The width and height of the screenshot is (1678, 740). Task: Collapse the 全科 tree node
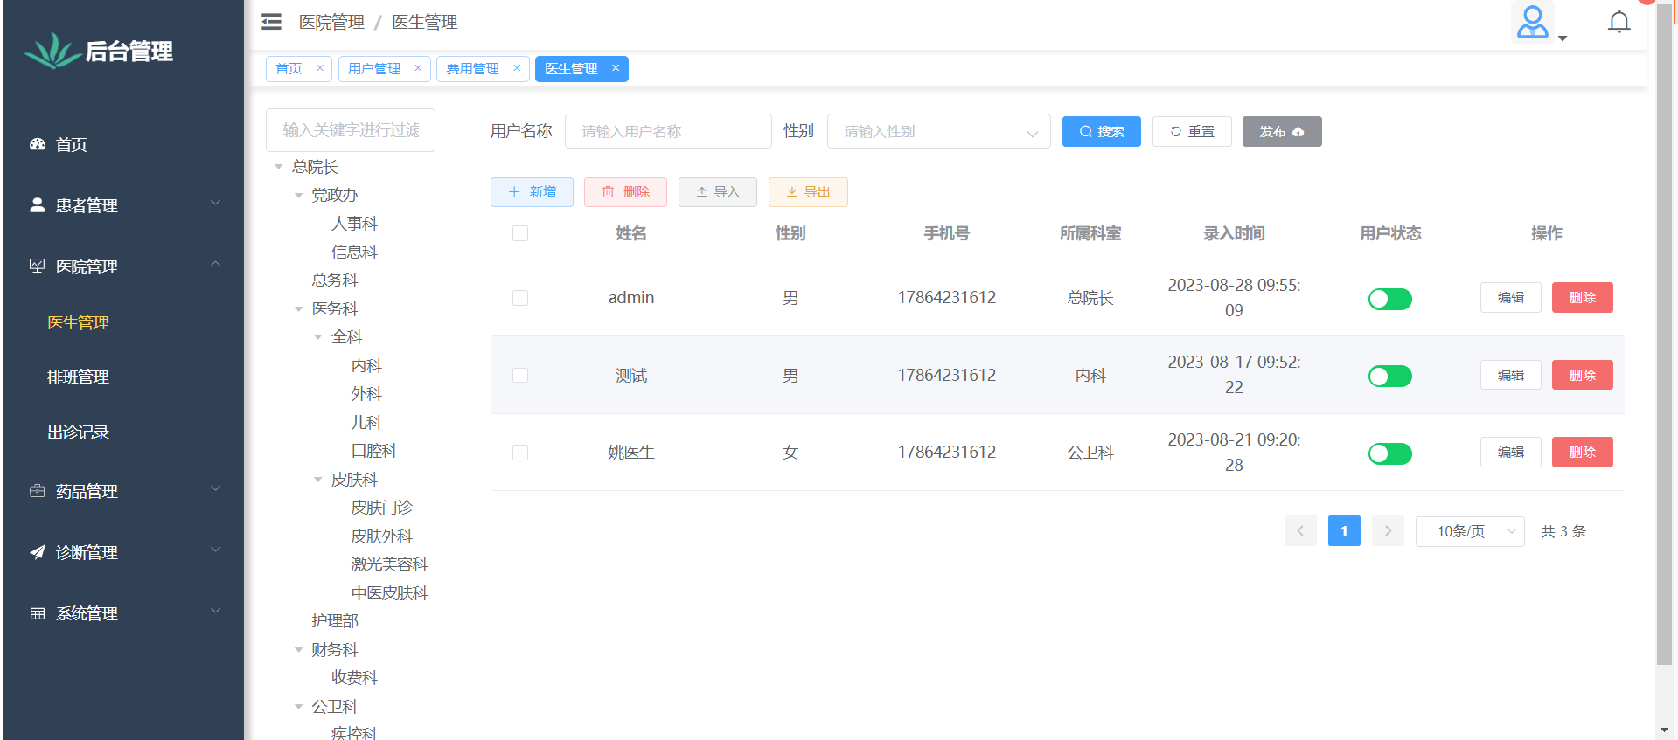pyautogui.click(x=318, y=337)
